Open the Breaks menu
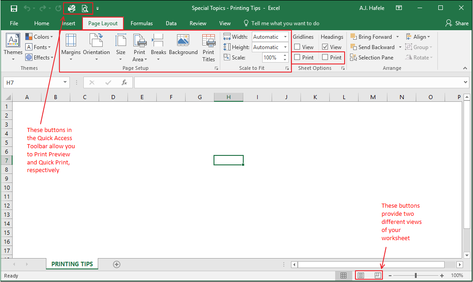The image size is (473, 282). coord(159,47)
